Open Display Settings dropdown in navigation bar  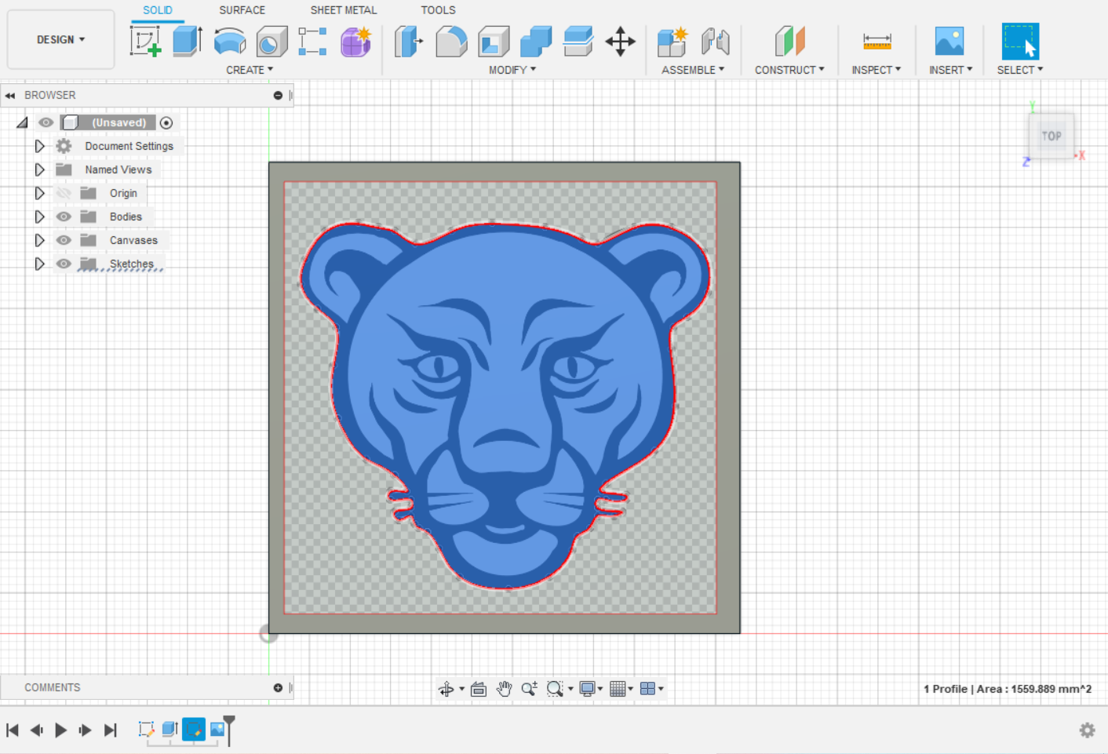pos(591,689)
